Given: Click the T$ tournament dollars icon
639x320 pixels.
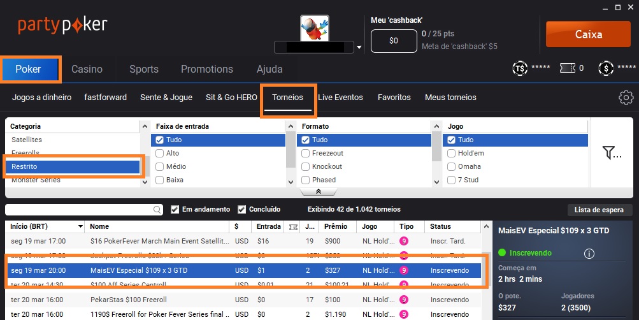Looking at the screenshot, I should click(x=520, y=68).
